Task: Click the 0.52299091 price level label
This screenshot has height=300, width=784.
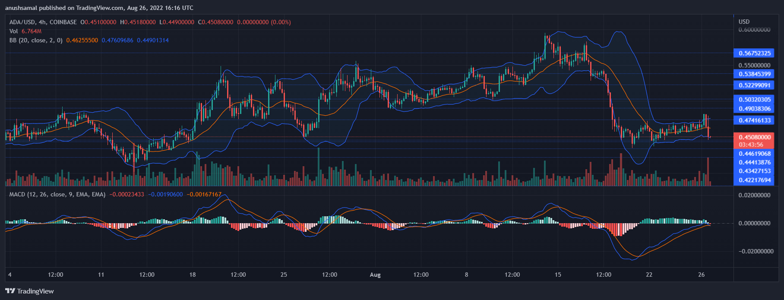Action: (x=754, y=85)
